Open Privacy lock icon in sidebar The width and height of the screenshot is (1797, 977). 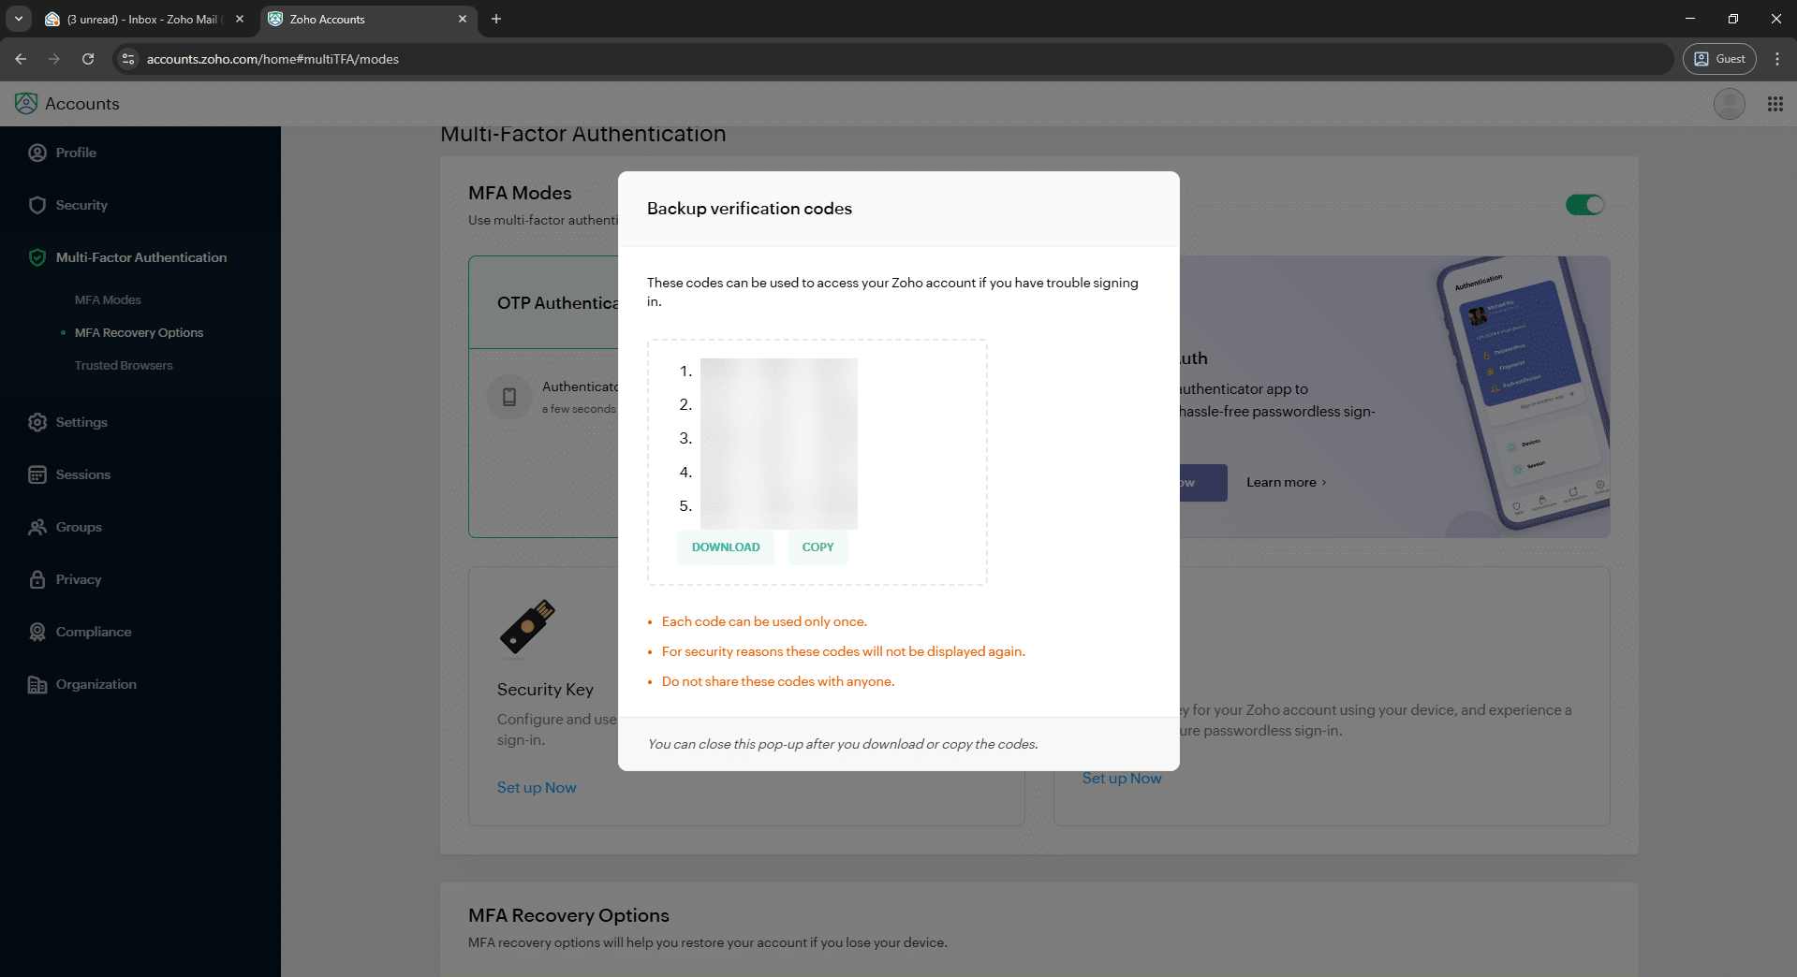(37, 579)
